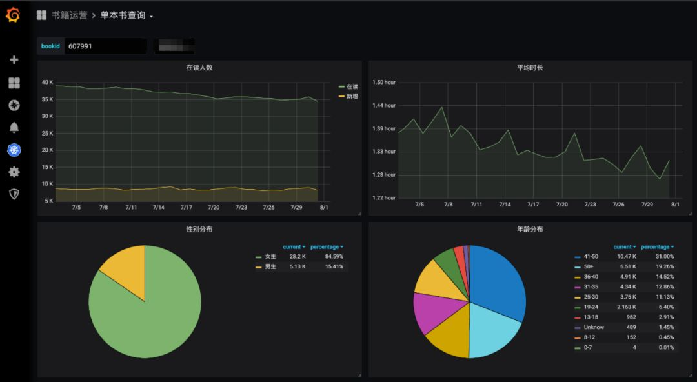Open the Explore compass icon
The height and width of the screenshot is (382, 697).
[14, 105]
